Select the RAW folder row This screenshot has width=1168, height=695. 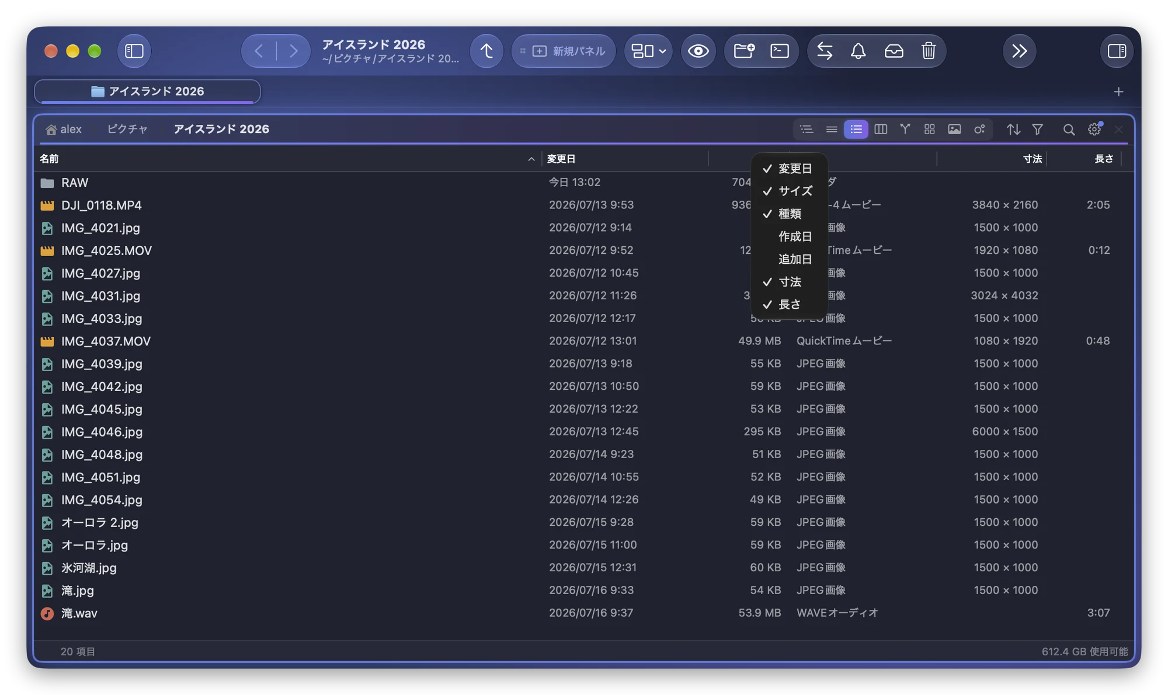tap(584, 183)
